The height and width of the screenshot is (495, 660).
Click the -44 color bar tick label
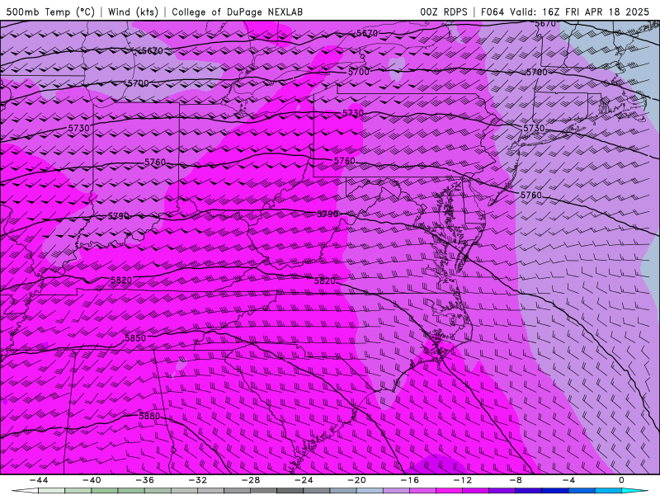39,480
